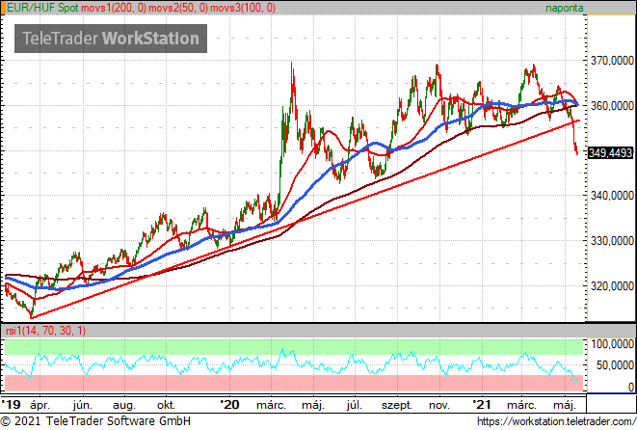The width and height of the screenshot is (637, 430).
Task: Click the 'júl.' month label
Action: point(355,405)
